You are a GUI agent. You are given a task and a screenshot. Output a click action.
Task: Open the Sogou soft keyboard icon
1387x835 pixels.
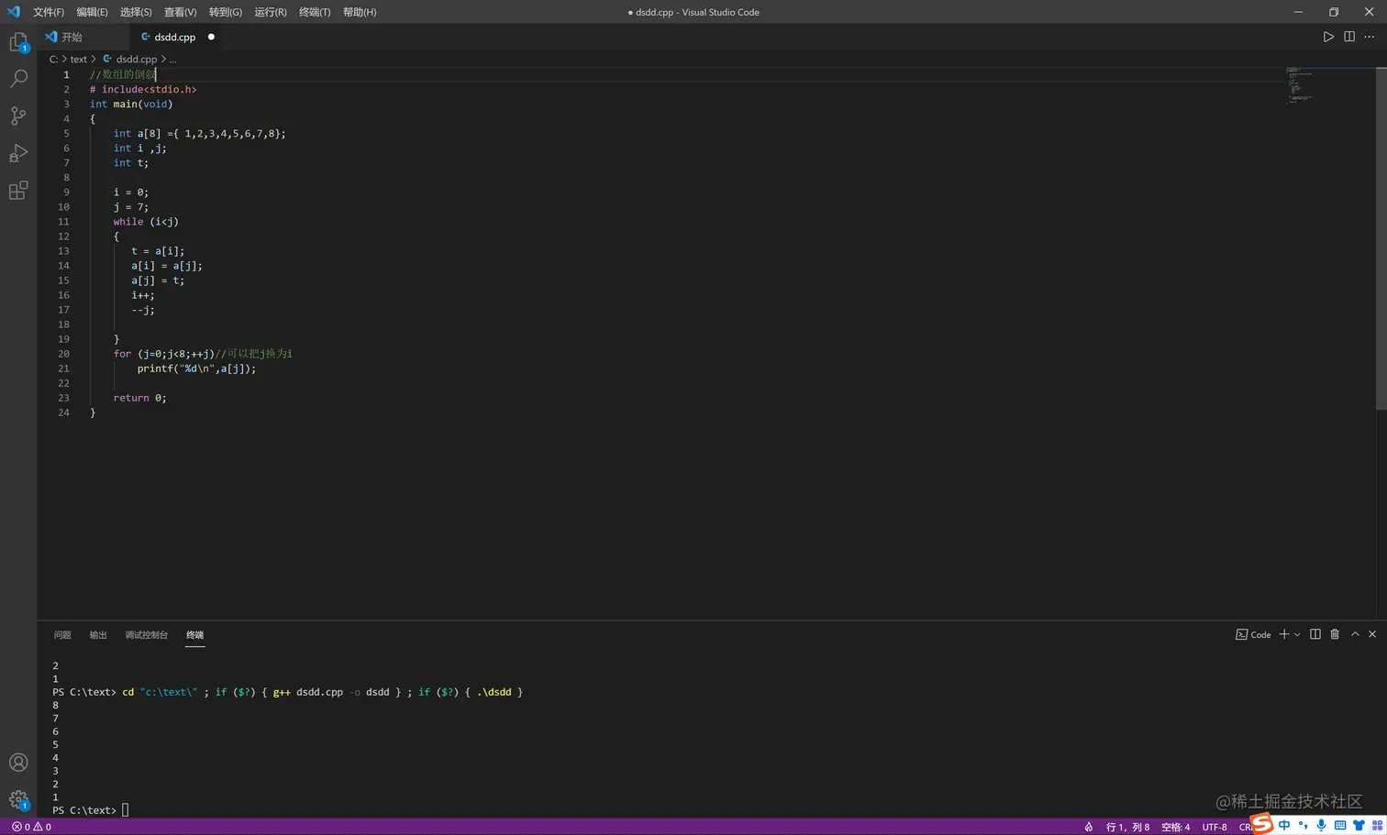click(1340, 826)
